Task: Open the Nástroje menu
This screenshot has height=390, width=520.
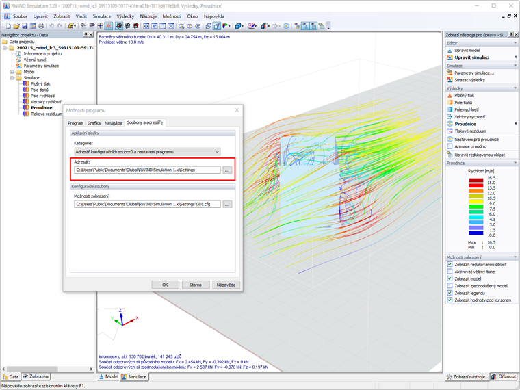Action: (x=148, y=16)
